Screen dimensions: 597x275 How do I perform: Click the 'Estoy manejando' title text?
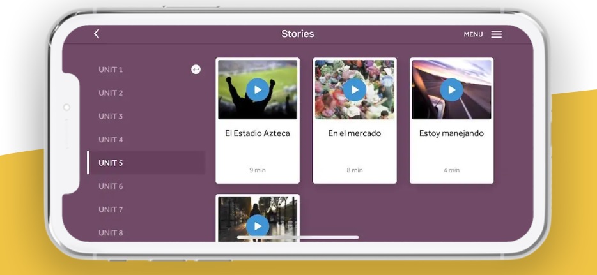pos(451,133)
